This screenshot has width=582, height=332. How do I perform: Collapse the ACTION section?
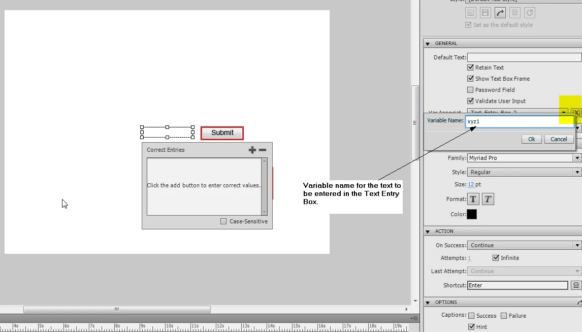point(428,231)
